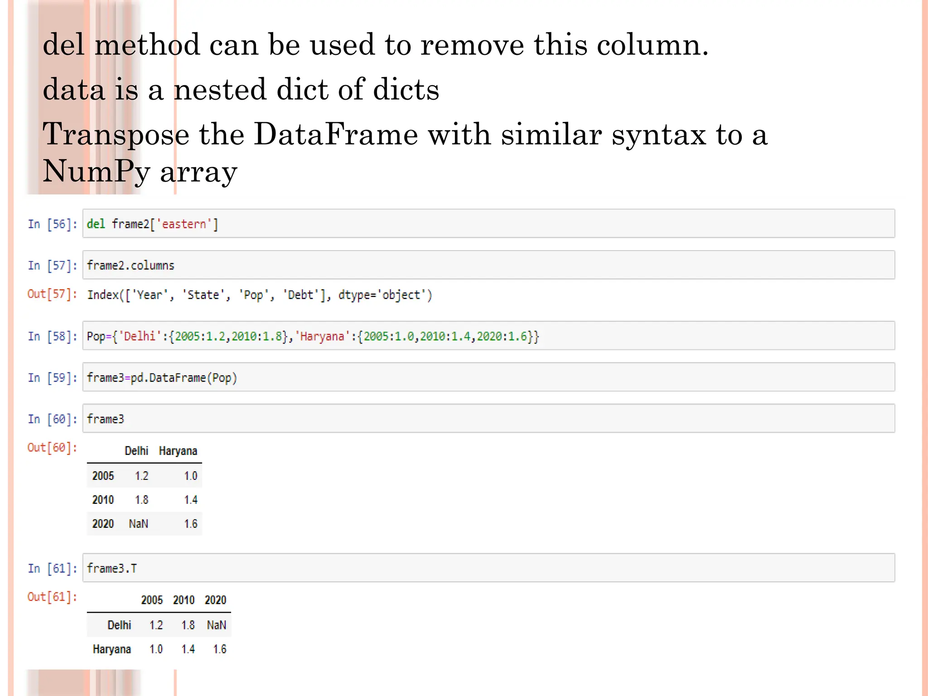Click the 2010 row index in Out[60]
The height and width of the screenshot is (696, 928).
click(x=103, y=500)
